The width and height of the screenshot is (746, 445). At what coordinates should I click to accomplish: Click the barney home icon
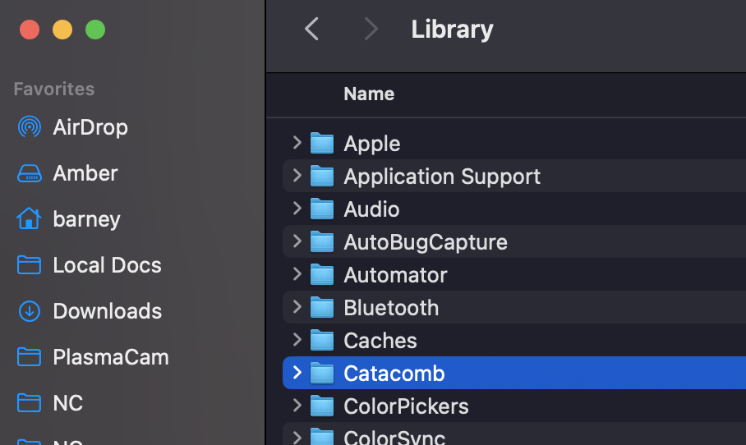pos(30,219)
